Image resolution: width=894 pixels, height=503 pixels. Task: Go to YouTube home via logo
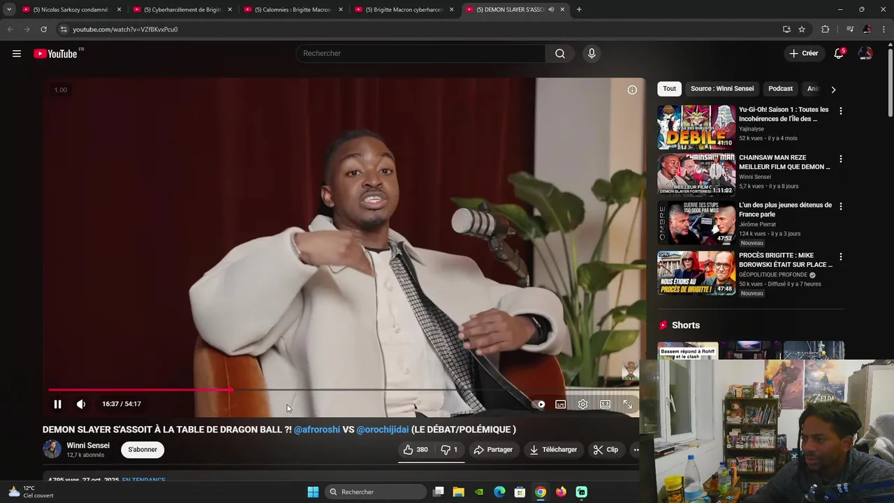(x=55, y=54)
